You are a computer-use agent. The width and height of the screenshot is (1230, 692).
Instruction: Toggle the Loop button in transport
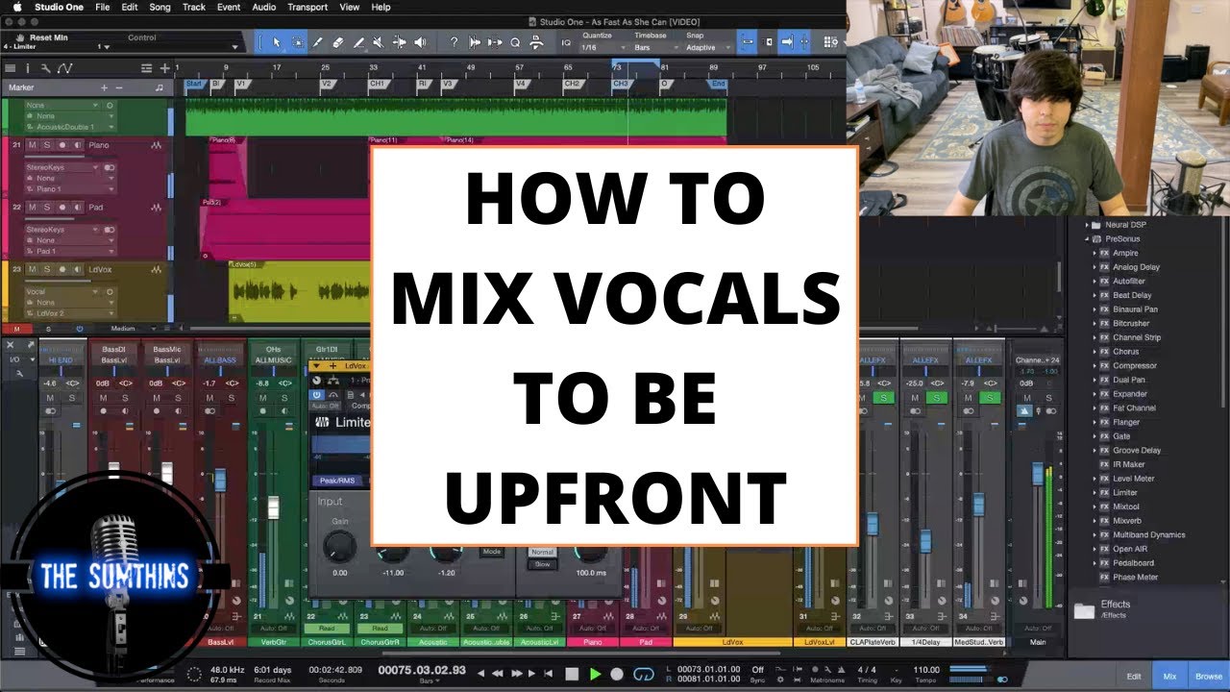[645, 674]
